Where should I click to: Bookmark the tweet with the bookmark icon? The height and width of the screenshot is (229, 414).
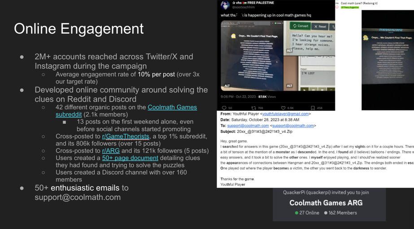[313, 108]
